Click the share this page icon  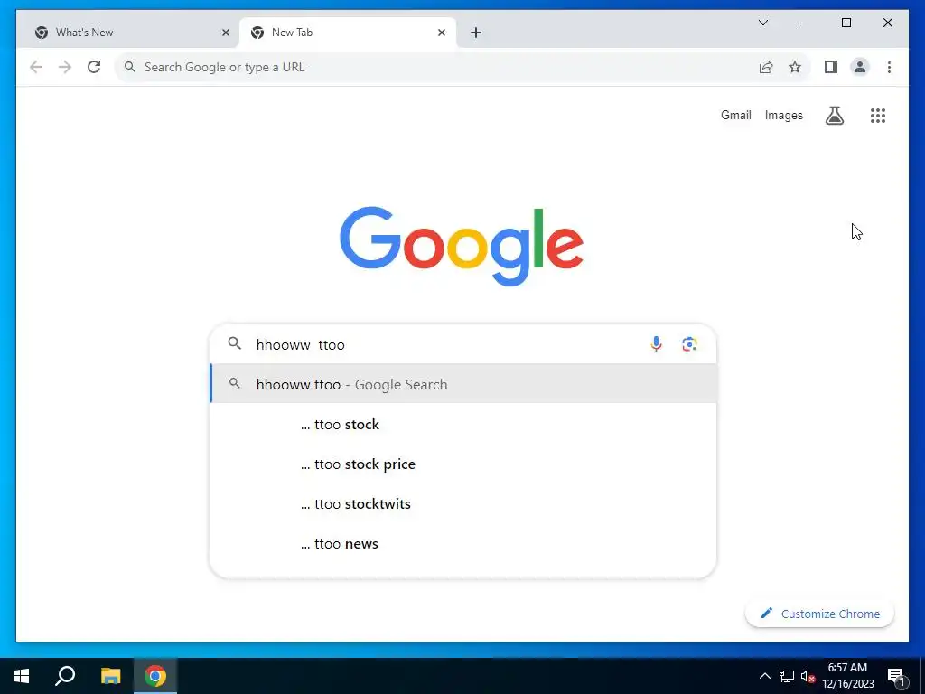pos(766,67)
